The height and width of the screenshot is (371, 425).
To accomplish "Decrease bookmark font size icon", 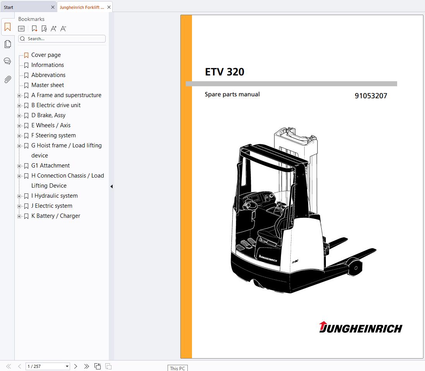I will point(63,29).
